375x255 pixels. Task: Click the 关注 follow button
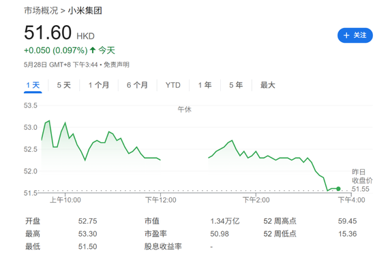(355, 35)
